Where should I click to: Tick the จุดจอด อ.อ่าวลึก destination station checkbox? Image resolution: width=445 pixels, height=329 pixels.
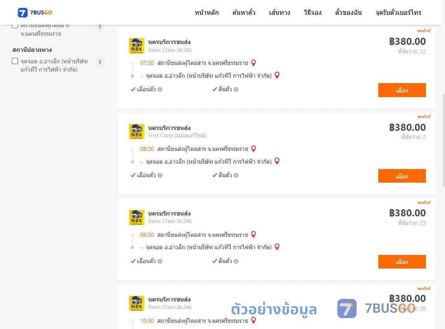[x=15, y=61]
